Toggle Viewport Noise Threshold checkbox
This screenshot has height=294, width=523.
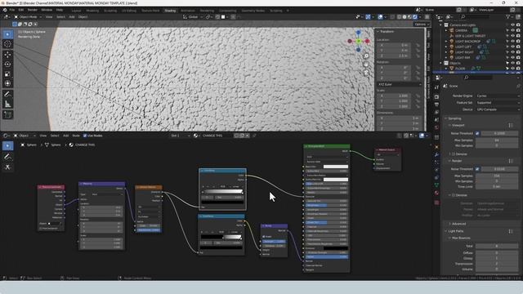477,133
